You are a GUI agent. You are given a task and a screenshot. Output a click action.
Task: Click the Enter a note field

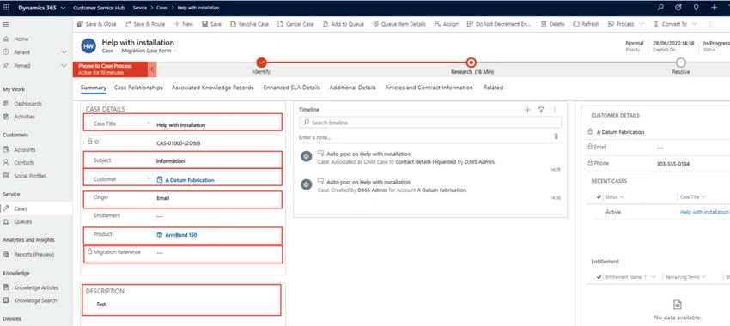[423, 137]
